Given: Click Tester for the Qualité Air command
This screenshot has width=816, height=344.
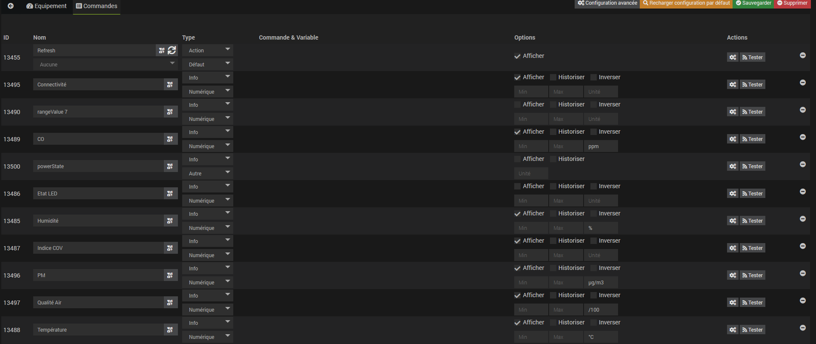Looking at the screenshot, I should click(x=753, y=302).
